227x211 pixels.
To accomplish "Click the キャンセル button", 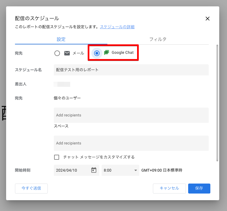I will point(169,188).
